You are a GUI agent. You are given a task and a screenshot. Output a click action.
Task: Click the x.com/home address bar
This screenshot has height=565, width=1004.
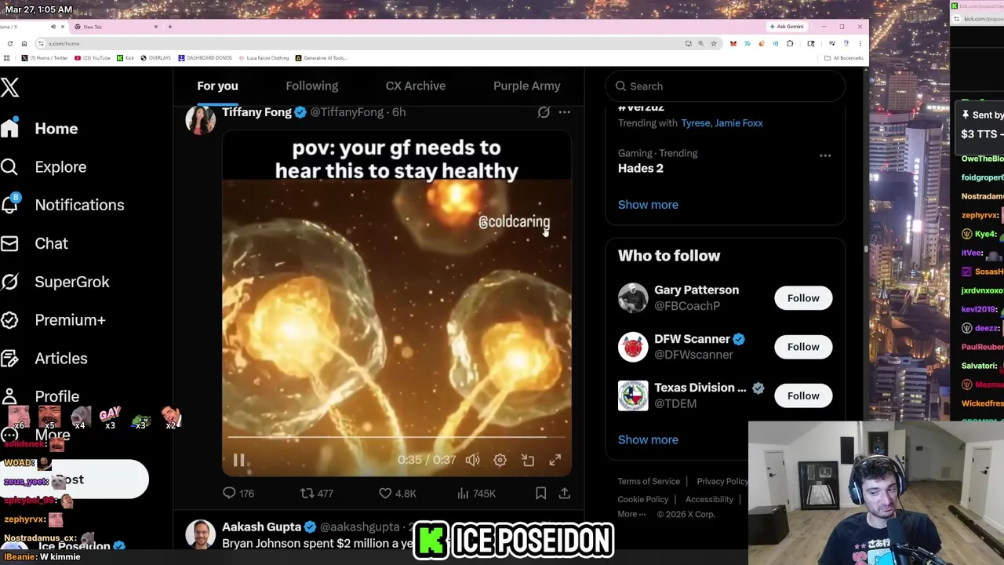coord(361,43)
